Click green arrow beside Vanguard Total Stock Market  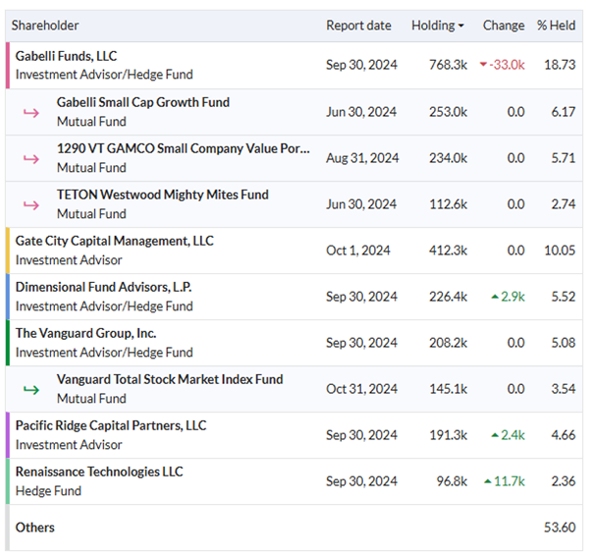30,390
